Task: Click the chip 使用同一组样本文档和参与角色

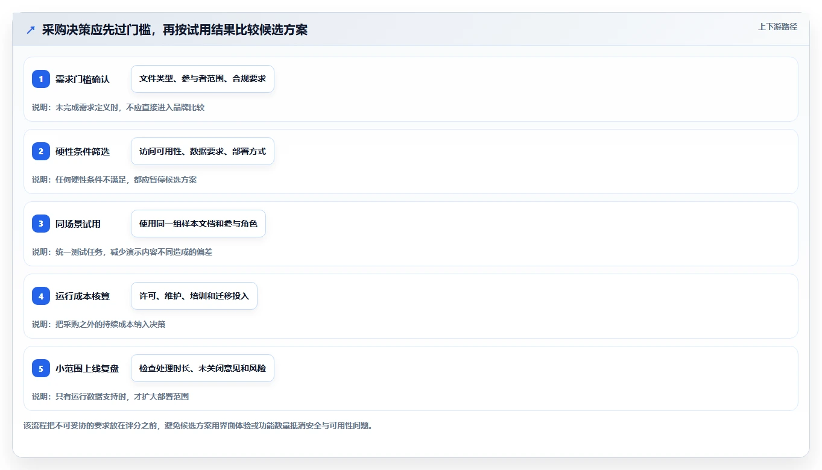Action: pos(198,224)
